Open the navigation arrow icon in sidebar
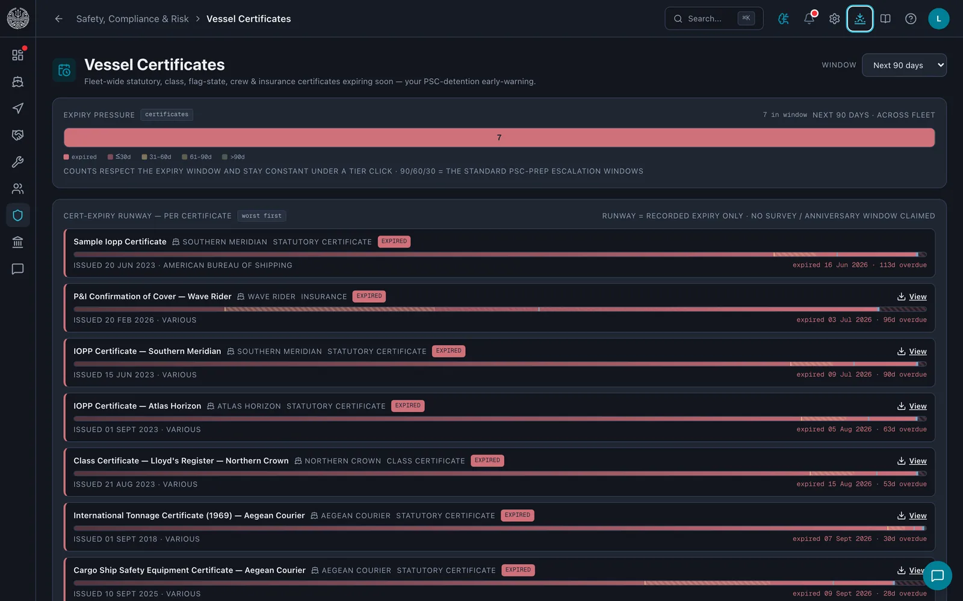Image resolution: width=963 pixels, height=601 pixels. coord(17,108)
